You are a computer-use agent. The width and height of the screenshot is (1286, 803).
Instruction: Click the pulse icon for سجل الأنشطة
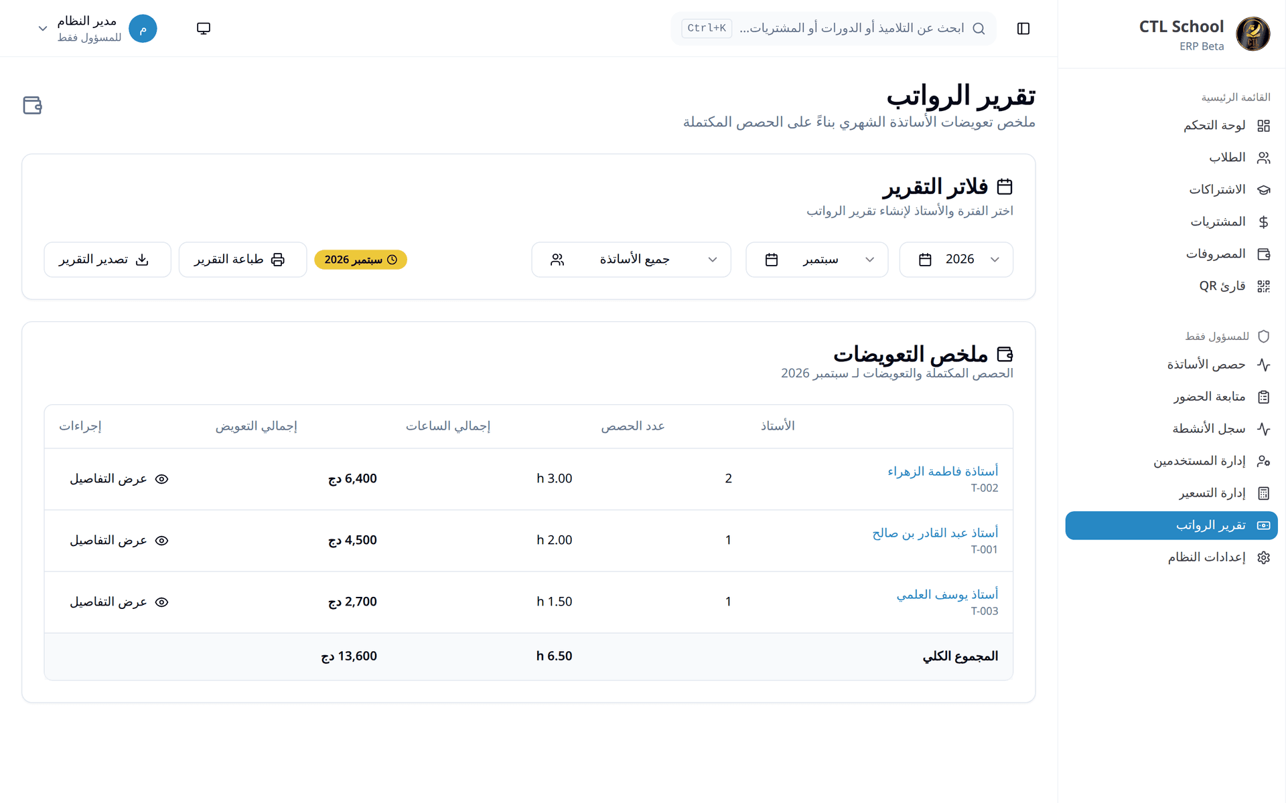(x=1263, y=429)
